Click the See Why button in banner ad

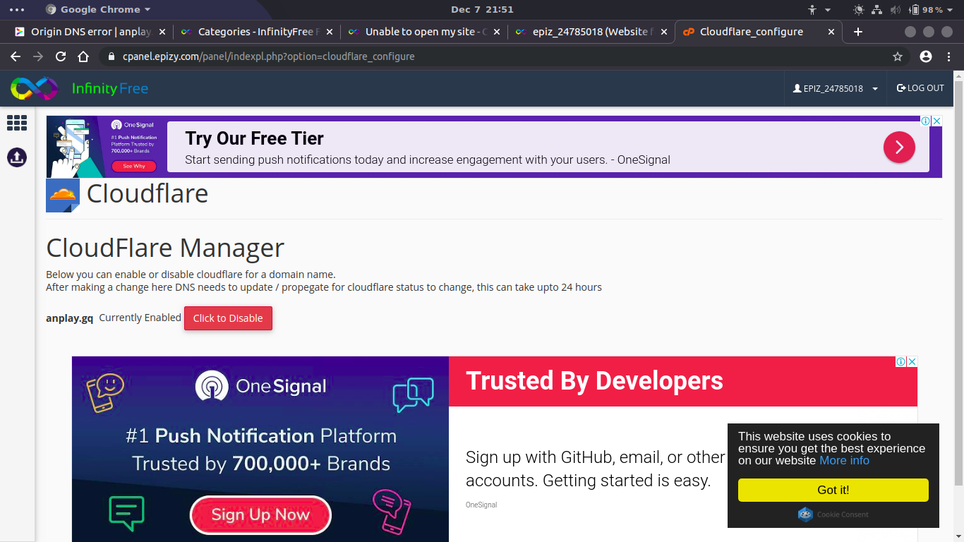point(133,167)
